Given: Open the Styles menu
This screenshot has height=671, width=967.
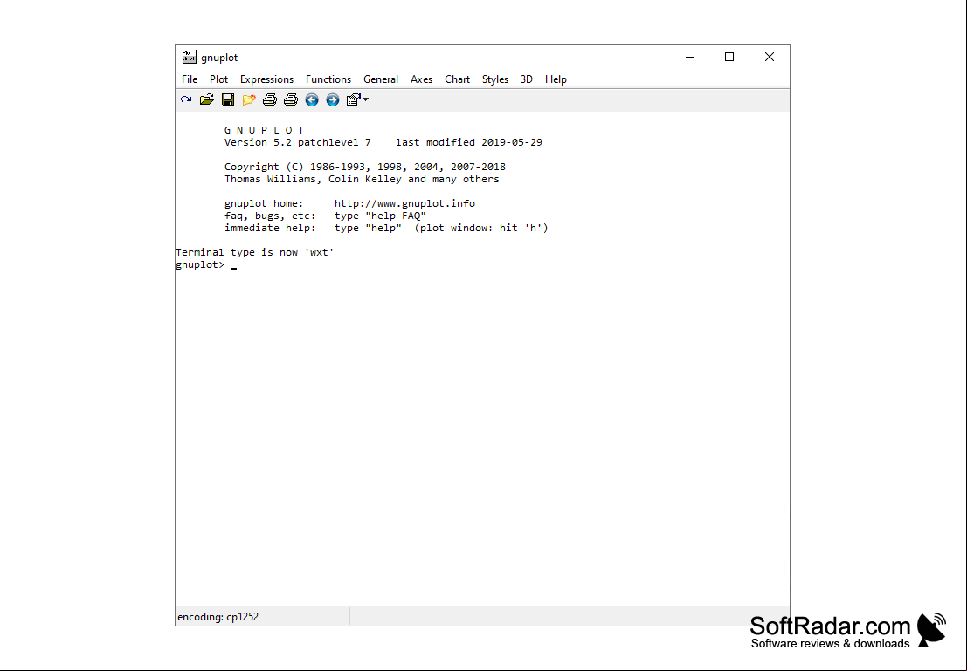Looking at the screenshot, I should 494,79.
